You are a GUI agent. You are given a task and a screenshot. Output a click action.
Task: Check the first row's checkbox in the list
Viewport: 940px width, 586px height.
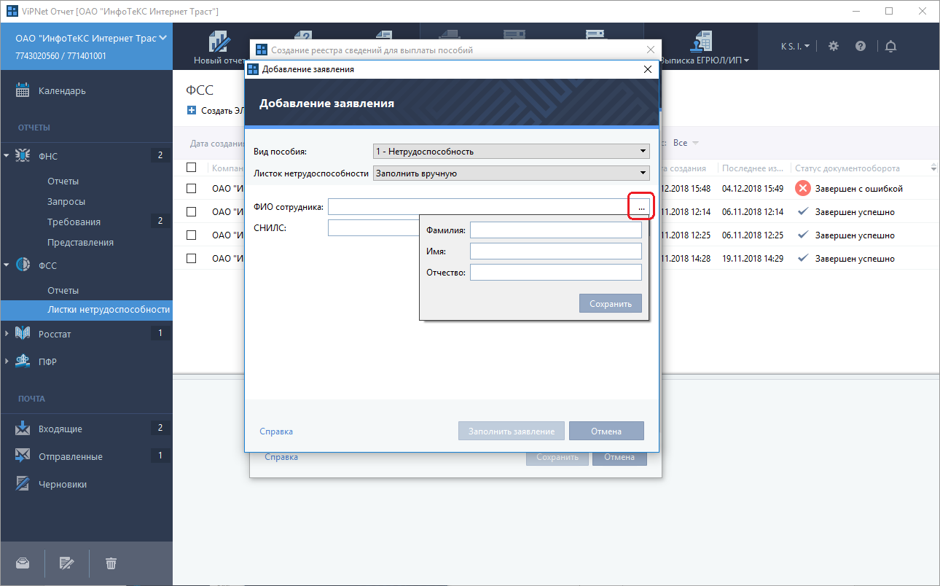[192, 188]
